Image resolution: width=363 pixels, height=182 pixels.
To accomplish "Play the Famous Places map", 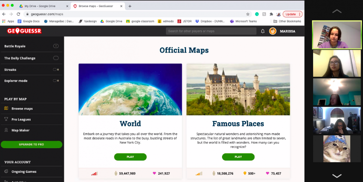I will tap(238, 157).
